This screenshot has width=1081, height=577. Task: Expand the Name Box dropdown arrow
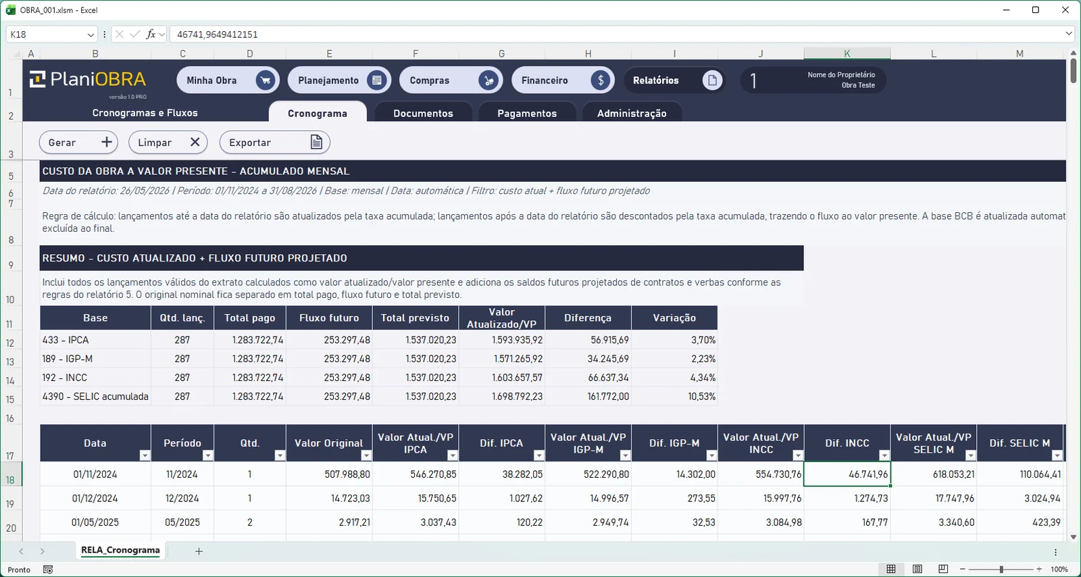click(91, 34)
